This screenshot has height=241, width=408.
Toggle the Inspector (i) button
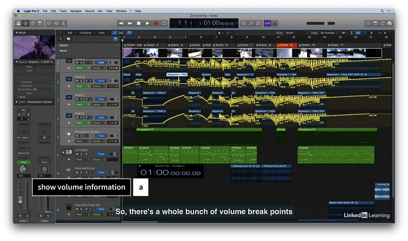pos(25,23)
